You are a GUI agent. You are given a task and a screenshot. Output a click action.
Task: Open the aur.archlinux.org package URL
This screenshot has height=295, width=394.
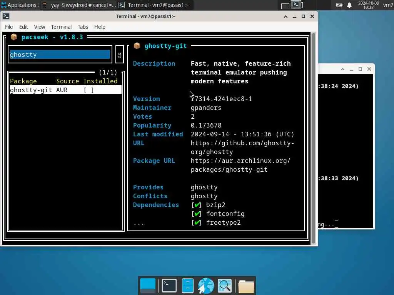pos(240,165)
